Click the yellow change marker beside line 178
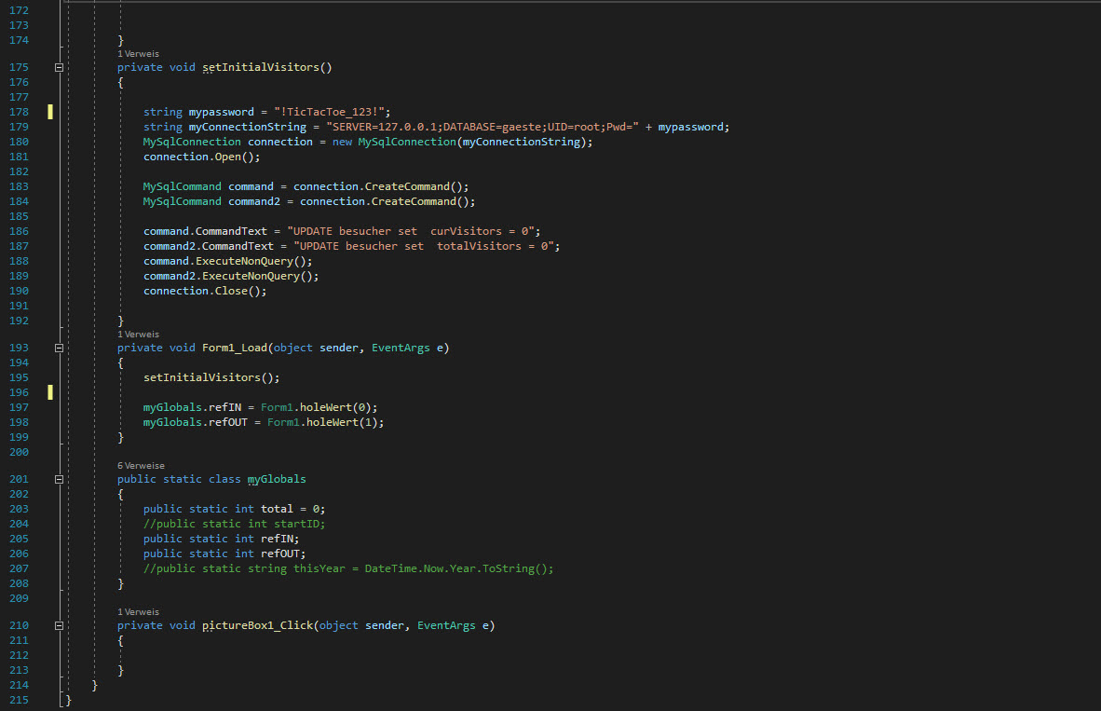 [x=50, y=112]
